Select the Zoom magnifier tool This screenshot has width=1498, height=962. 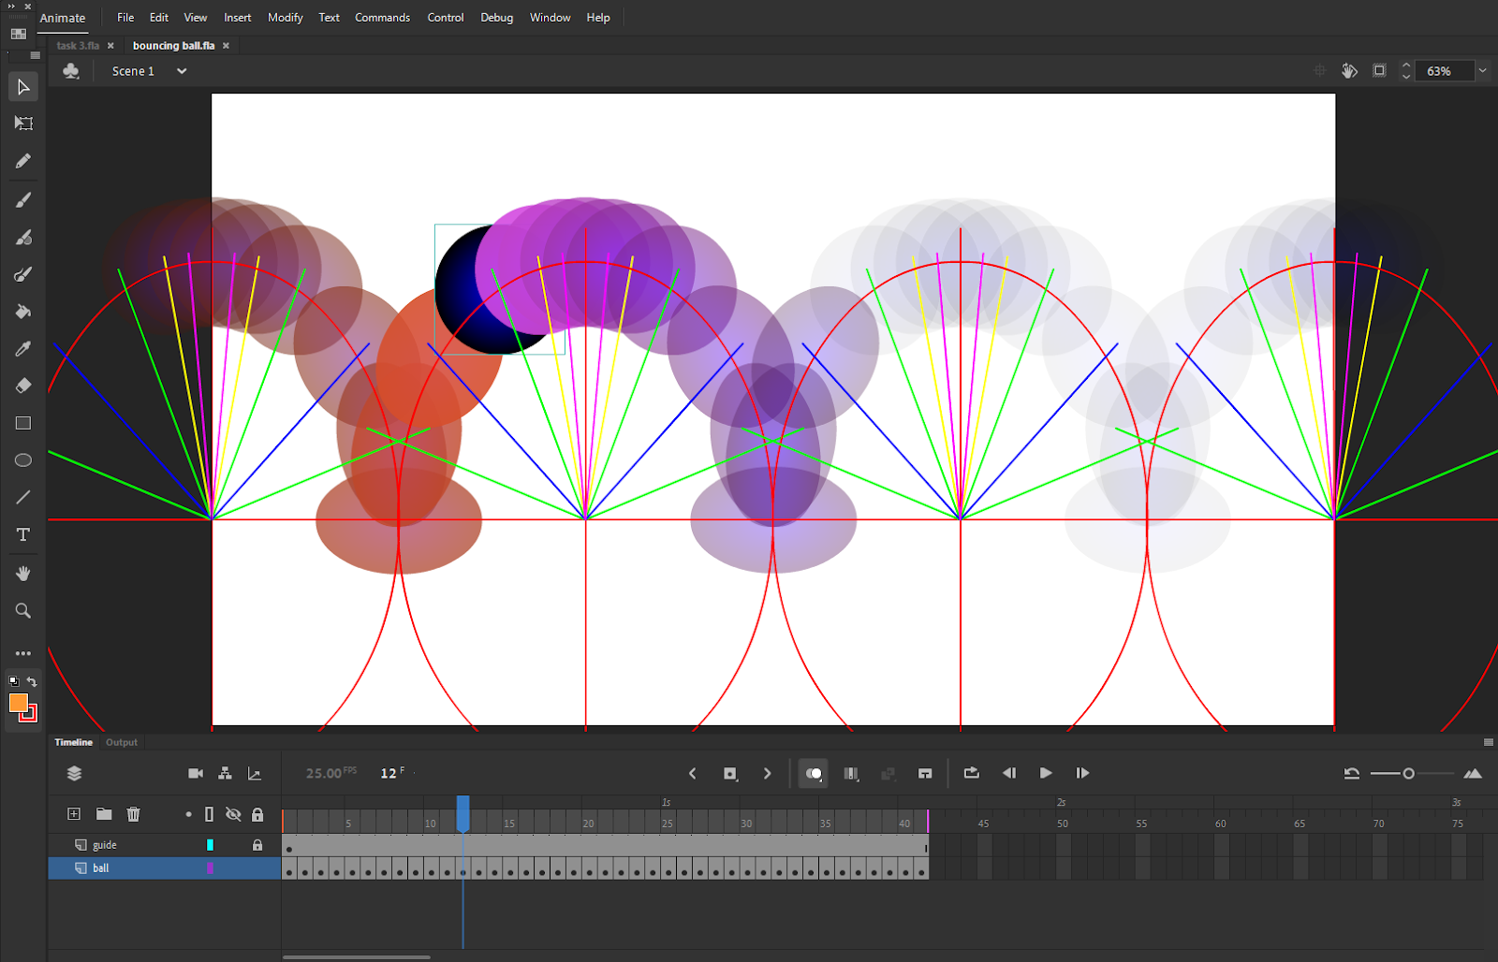(x=23, y=611)
